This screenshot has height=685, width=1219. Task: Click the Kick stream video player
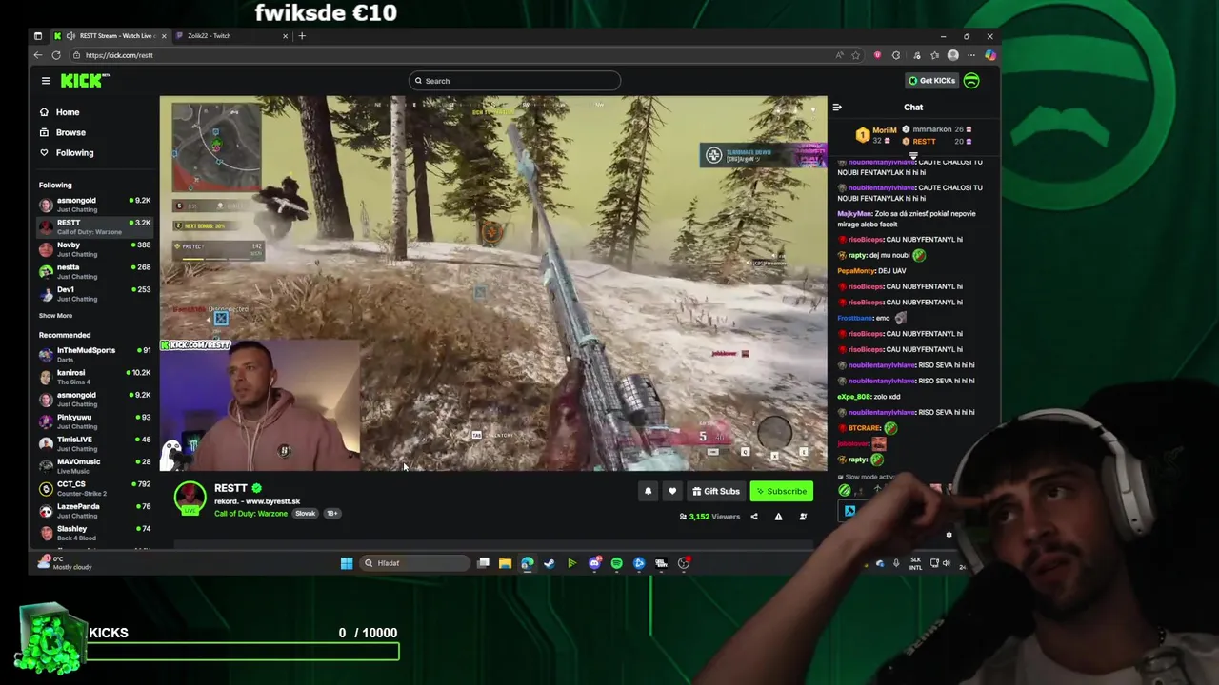pos(493,283)
